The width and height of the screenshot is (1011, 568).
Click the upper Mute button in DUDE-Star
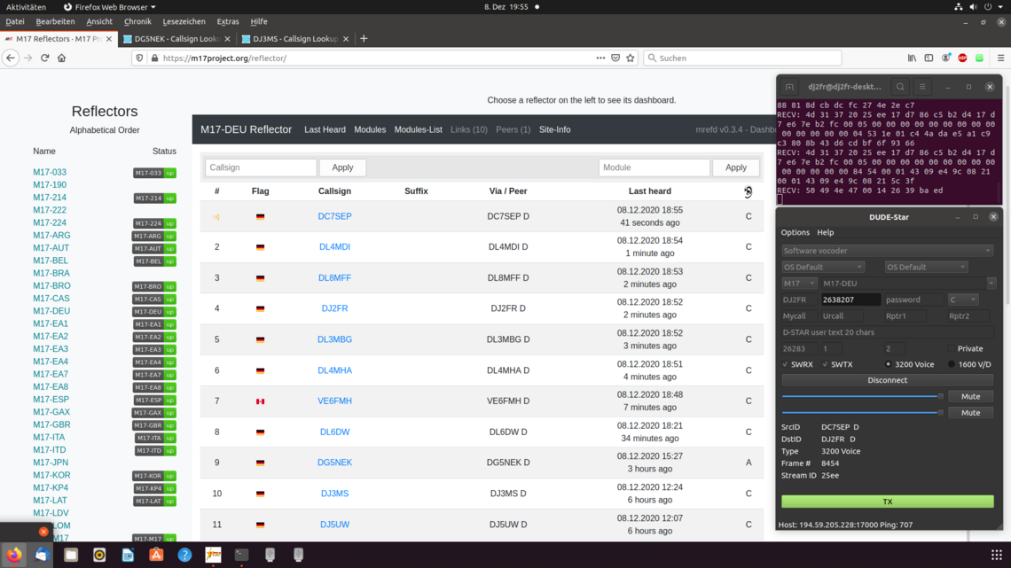(970, 397)
